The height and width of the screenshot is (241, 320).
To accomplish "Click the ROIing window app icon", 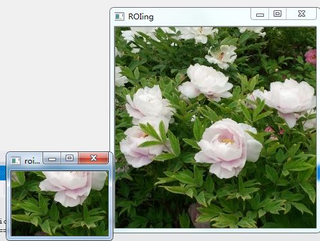I will 119,17.
